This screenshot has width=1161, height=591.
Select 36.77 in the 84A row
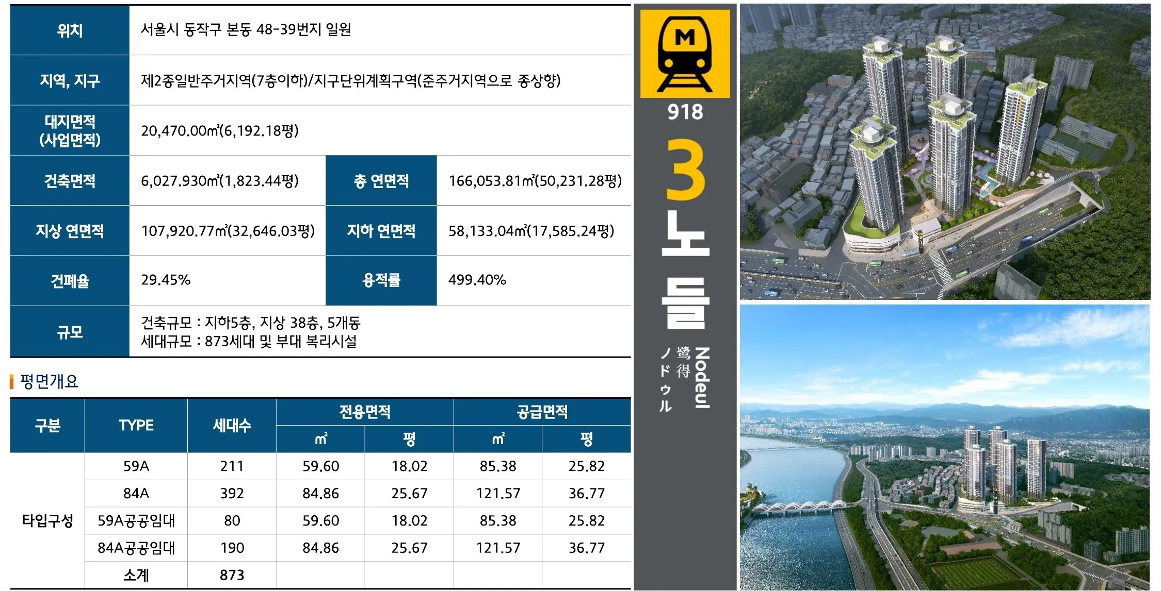[x=586, y=494]
